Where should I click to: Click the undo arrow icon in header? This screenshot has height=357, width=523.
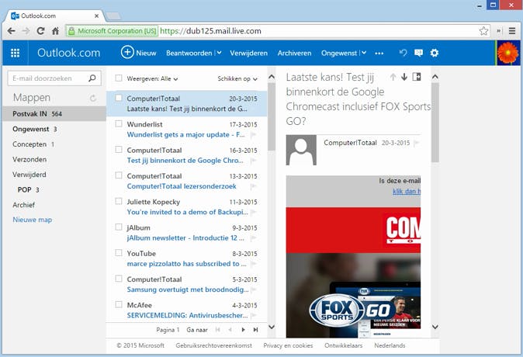tap(404, 53)
